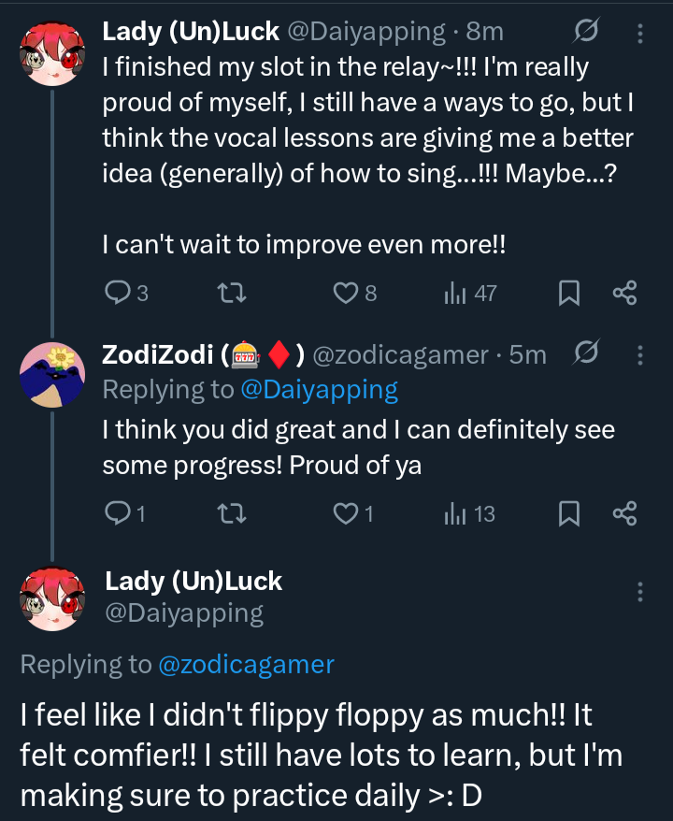Open more options on first tweet

pyautogui.click(x=640, y=34)
